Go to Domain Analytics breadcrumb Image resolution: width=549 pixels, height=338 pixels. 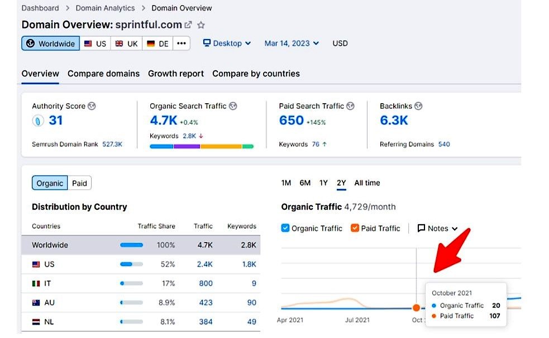click(x=105, y=8)
